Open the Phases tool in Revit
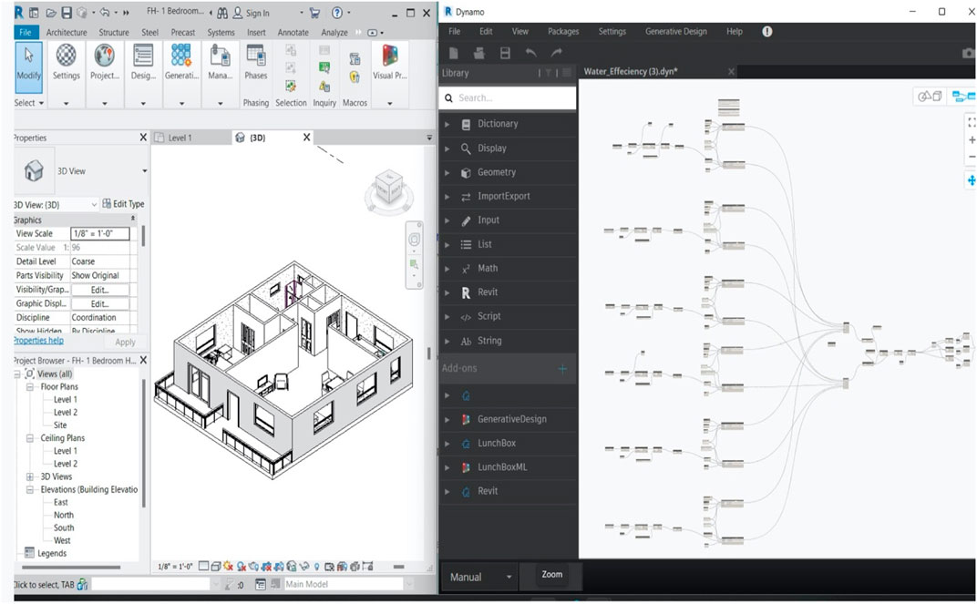This screenshot has width=977, height=604. tap(255, 63)
